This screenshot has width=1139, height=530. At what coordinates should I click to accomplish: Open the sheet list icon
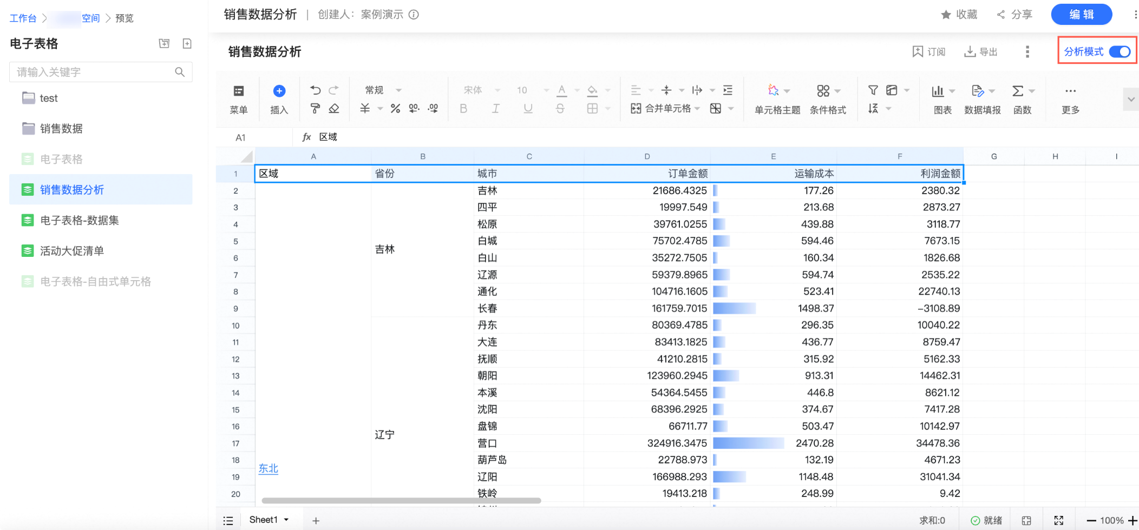click(228, 521)
